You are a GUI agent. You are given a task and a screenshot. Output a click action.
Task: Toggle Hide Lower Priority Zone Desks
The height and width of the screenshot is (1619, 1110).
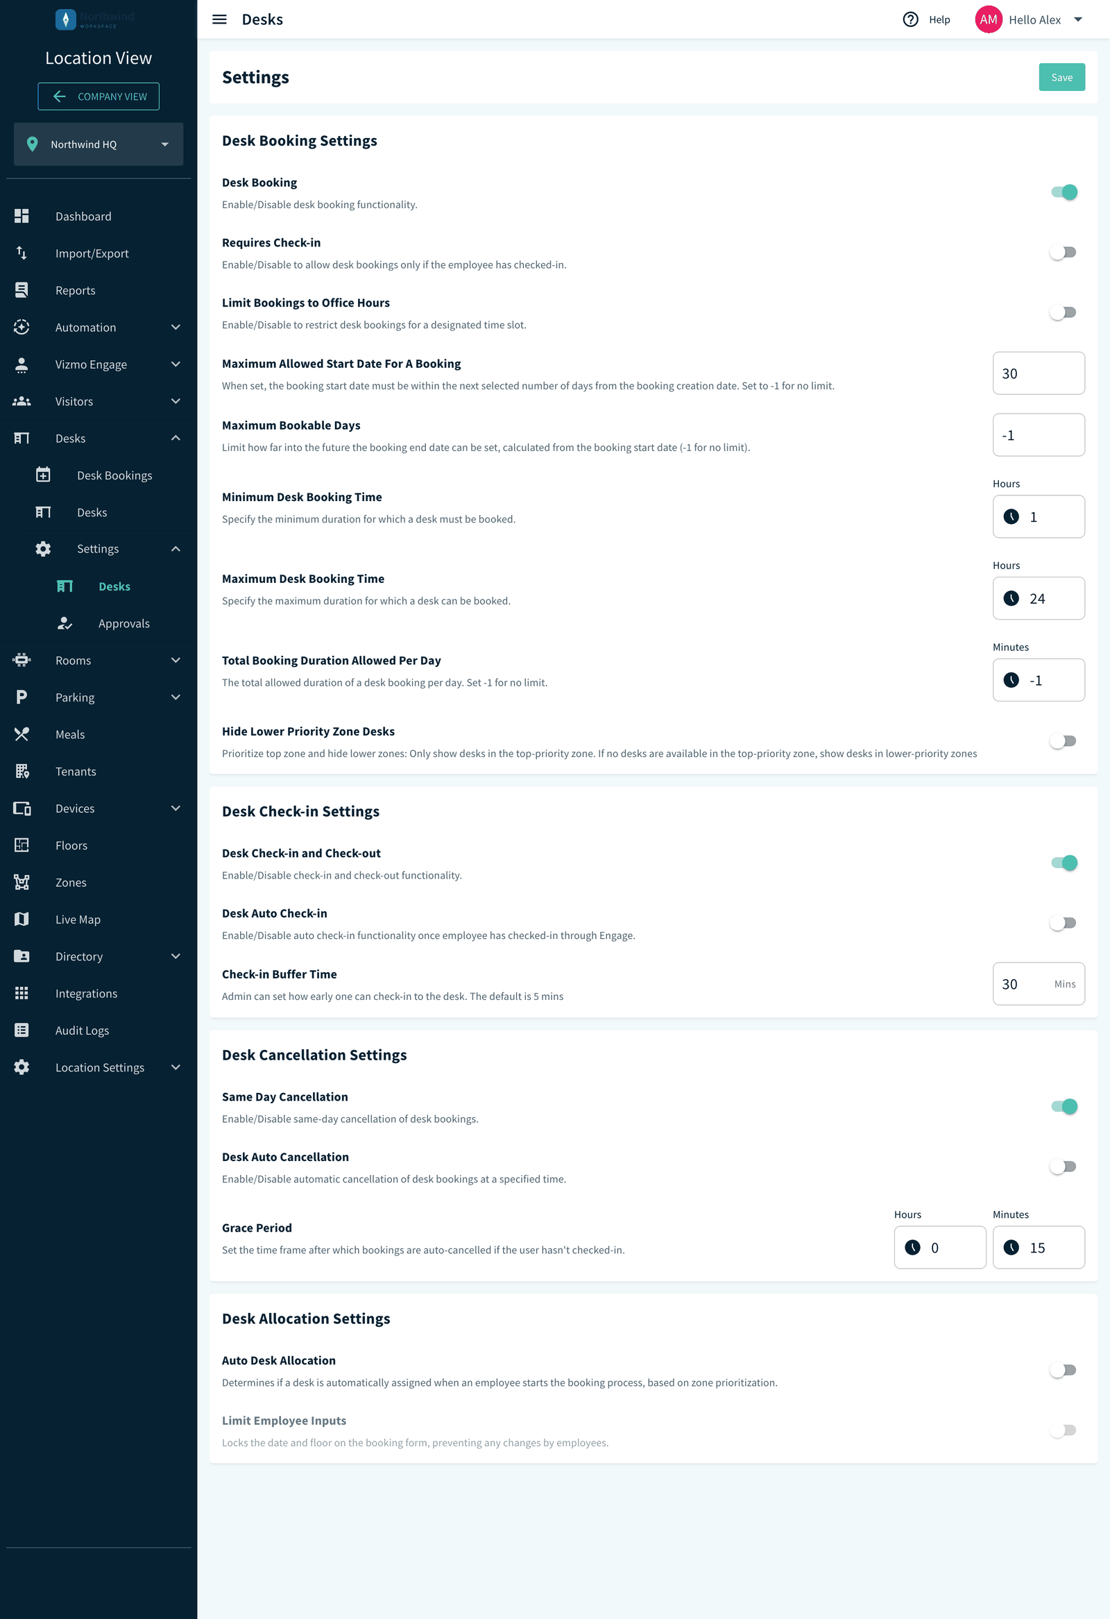tap(1064, 740)
